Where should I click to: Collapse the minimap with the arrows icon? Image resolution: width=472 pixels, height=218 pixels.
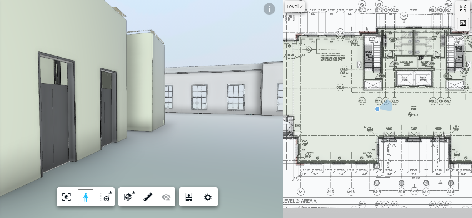coord(463,8)
